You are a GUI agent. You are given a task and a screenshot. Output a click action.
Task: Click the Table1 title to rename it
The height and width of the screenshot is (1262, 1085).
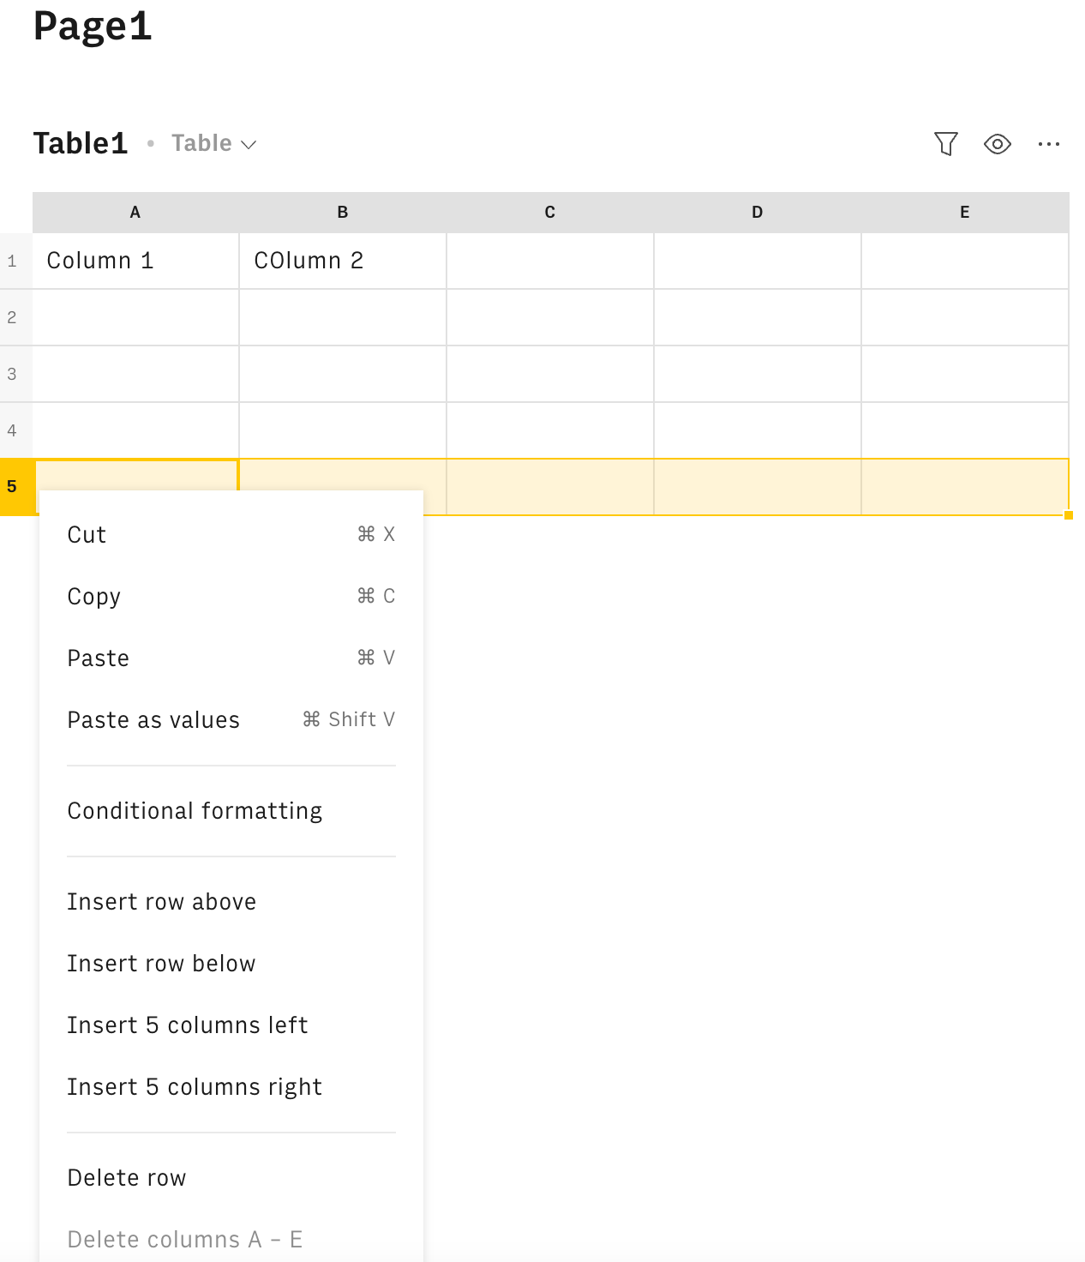(80, 143)
